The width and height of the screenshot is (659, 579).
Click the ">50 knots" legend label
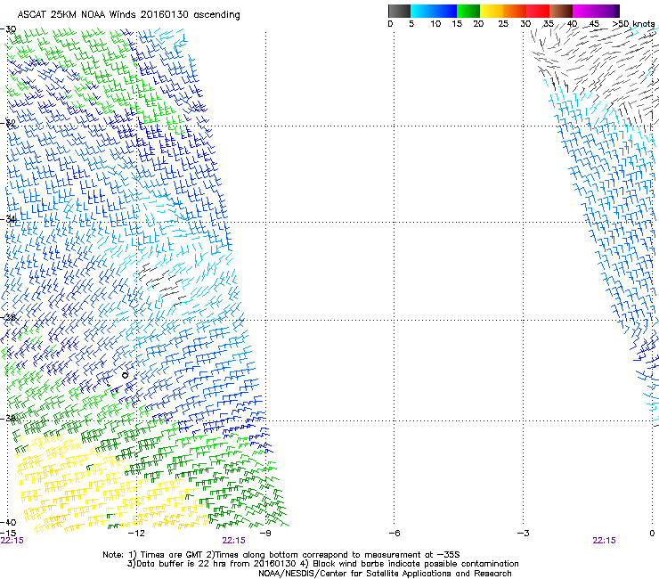coord(633,24)
